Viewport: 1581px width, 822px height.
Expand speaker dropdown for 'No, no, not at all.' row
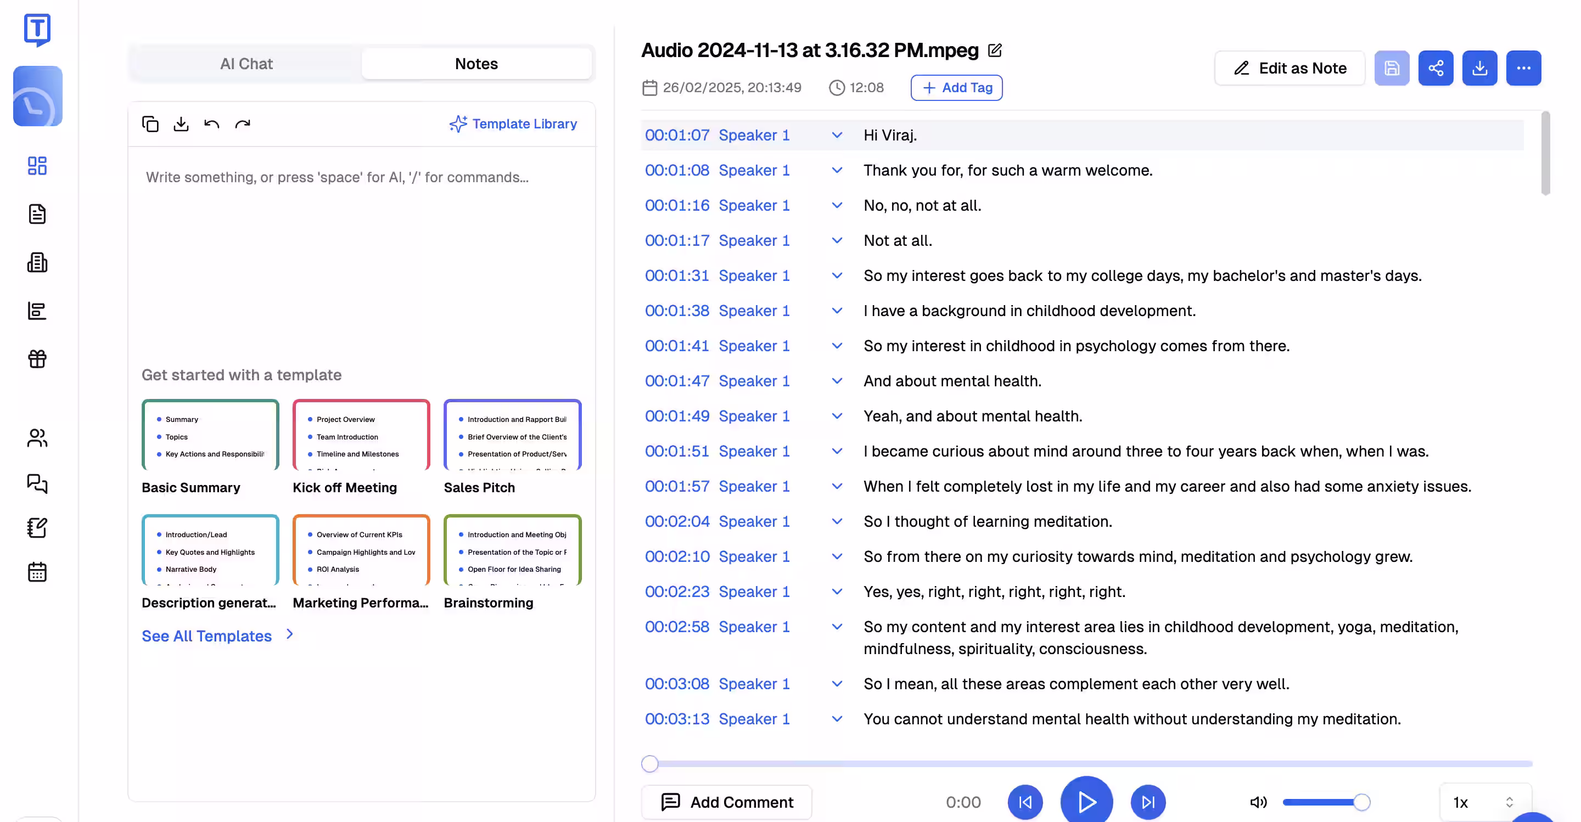837,205
